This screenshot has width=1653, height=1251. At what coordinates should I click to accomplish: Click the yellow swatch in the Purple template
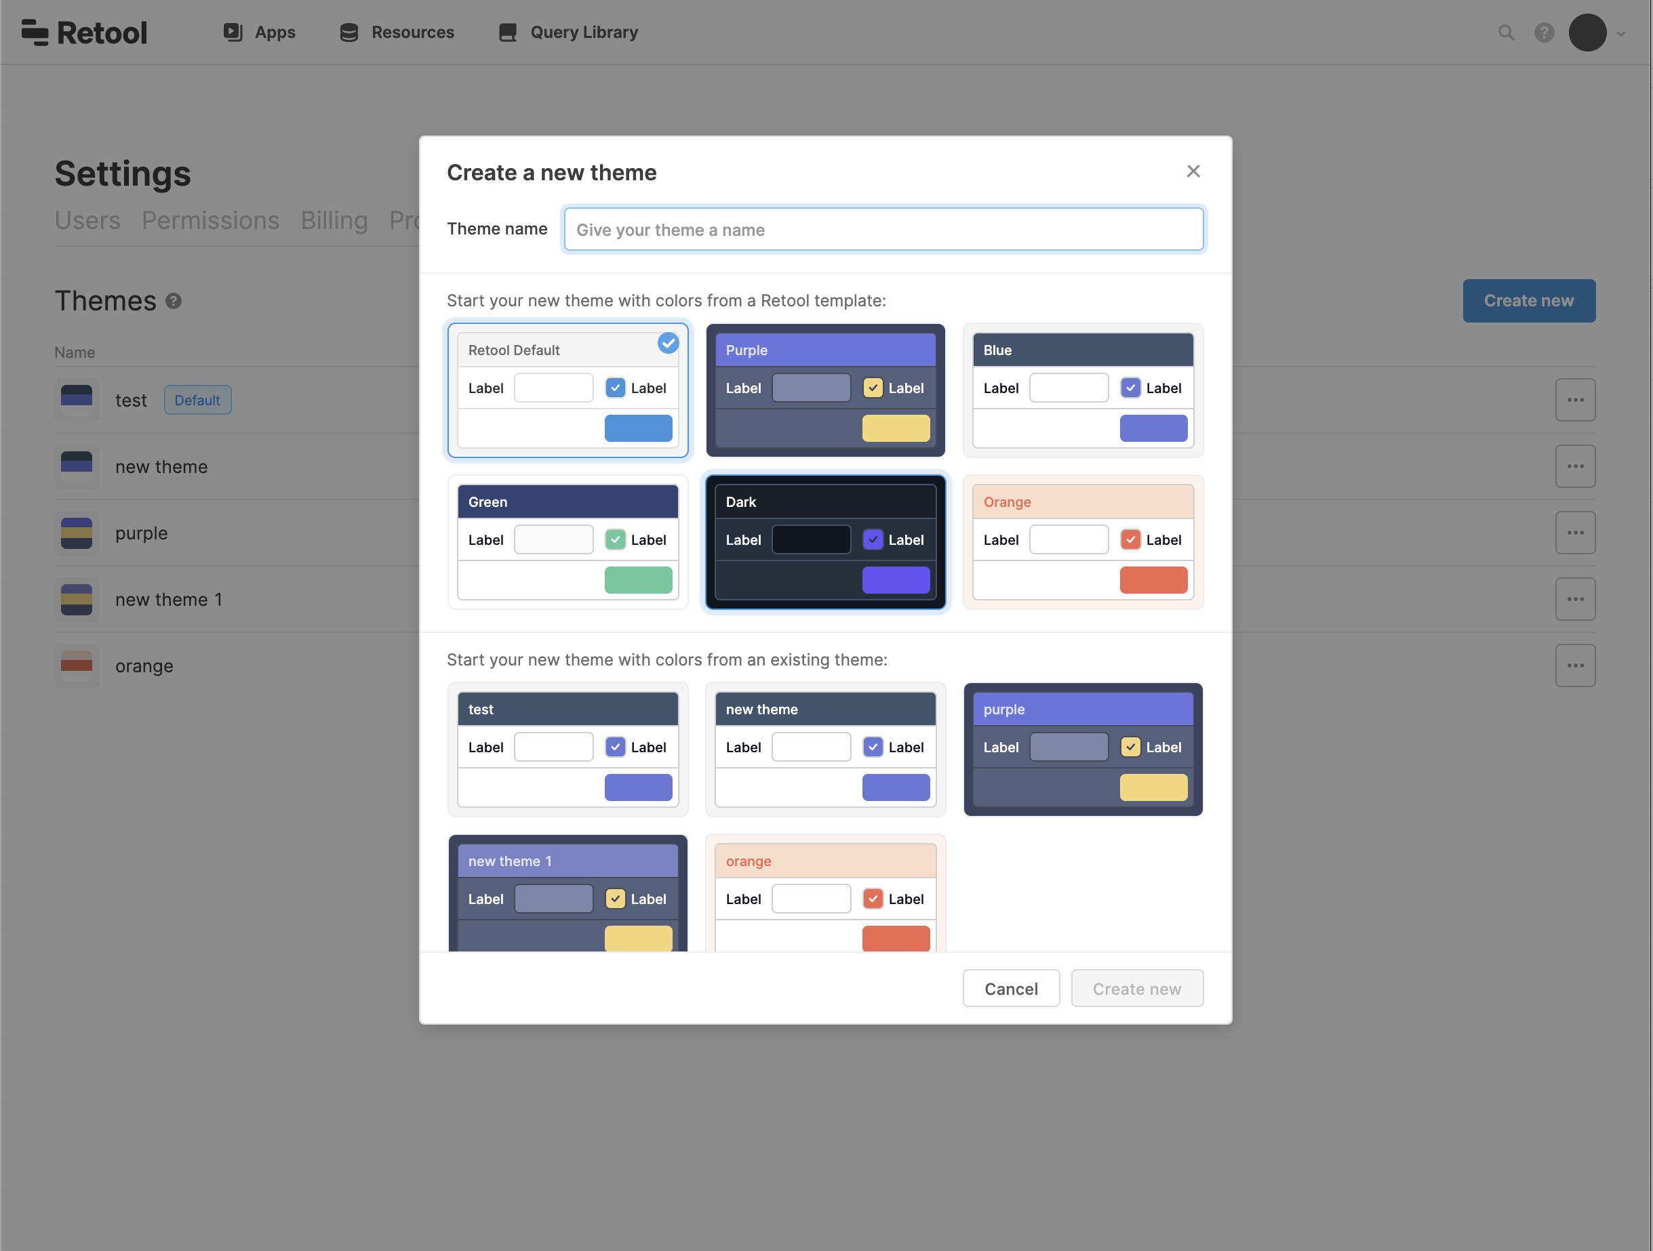click(895, 428)
